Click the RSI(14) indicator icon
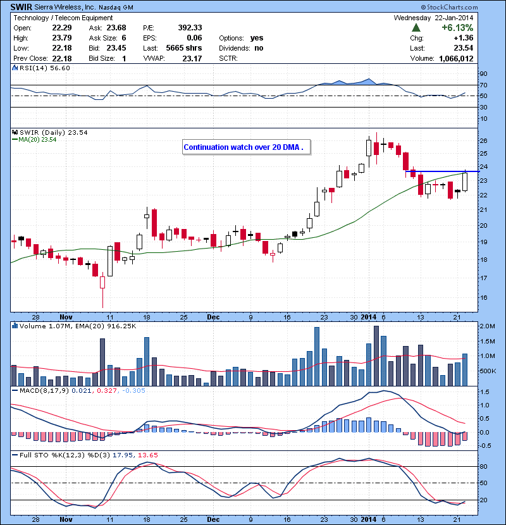 (15, 68)
